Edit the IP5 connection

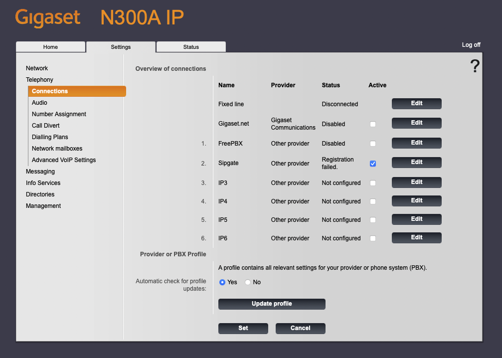pos(417,219)
